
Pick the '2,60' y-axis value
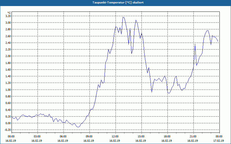point(8,36)
